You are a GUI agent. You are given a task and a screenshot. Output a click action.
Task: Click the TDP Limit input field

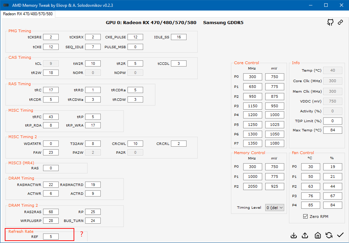(332, 121)
